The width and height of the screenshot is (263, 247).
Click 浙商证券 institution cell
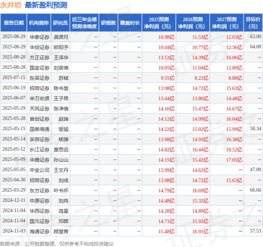(39, 140)
